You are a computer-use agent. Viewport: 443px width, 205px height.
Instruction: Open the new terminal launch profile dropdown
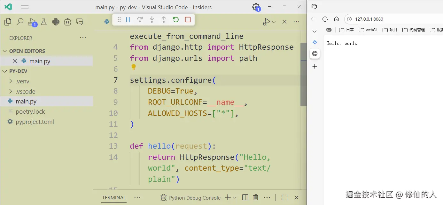pos(235,198)
